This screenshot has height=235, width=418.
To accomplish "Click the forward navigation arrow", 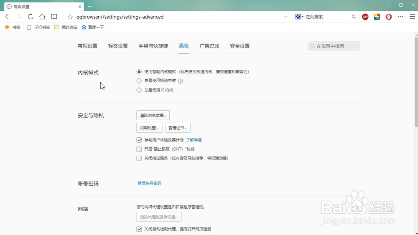I will coord(19,17).
